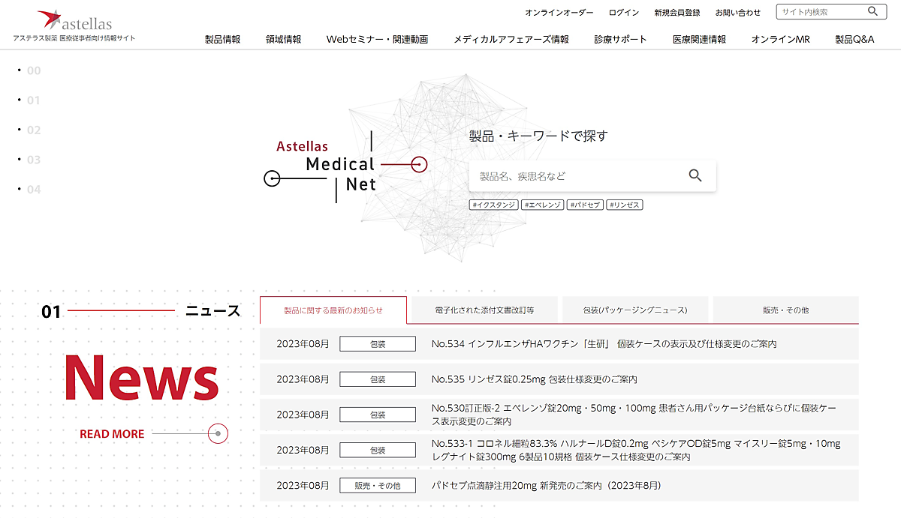The image size is (901, 518).
Task: Open オンラインMR menu
Action: coord(781,40)
